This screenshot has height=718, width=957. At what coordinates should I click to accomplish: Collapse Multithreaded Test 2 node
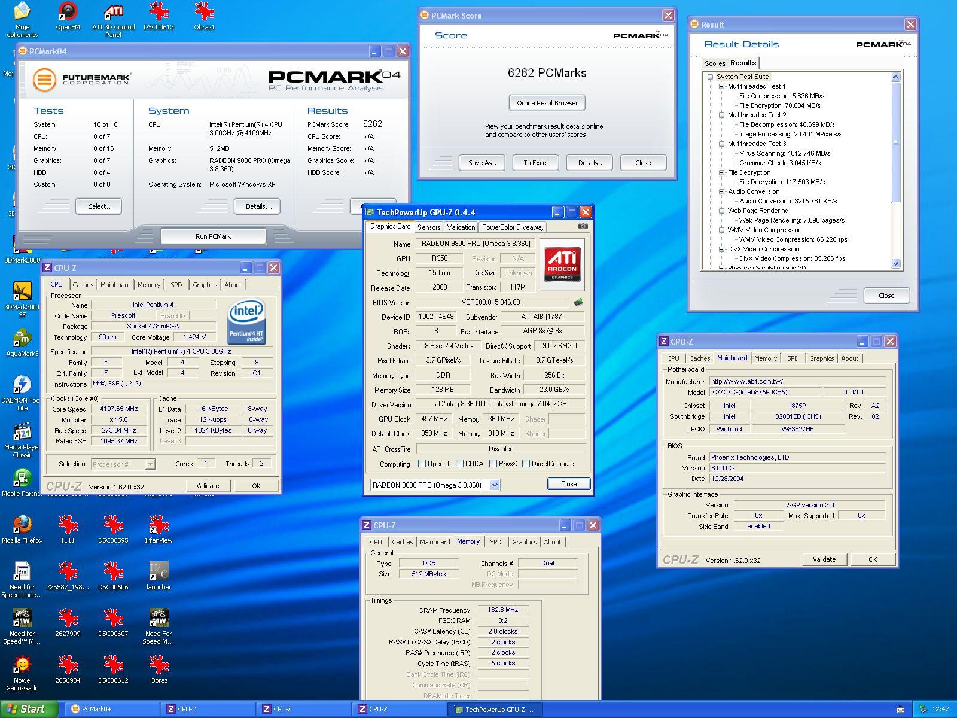[x=721, y=115]
